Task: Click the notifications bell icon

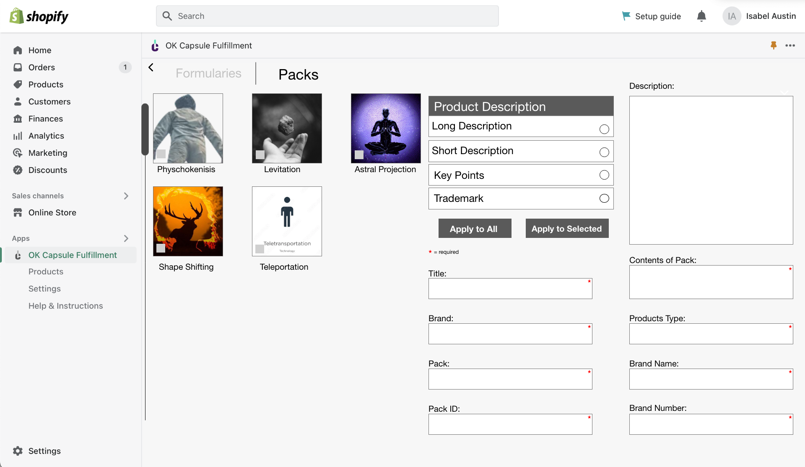Action: tap(701, 16)
